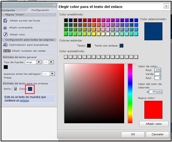Click Añadir intro option
Screen dimensions: 172x142
click(x=17, y=35)
